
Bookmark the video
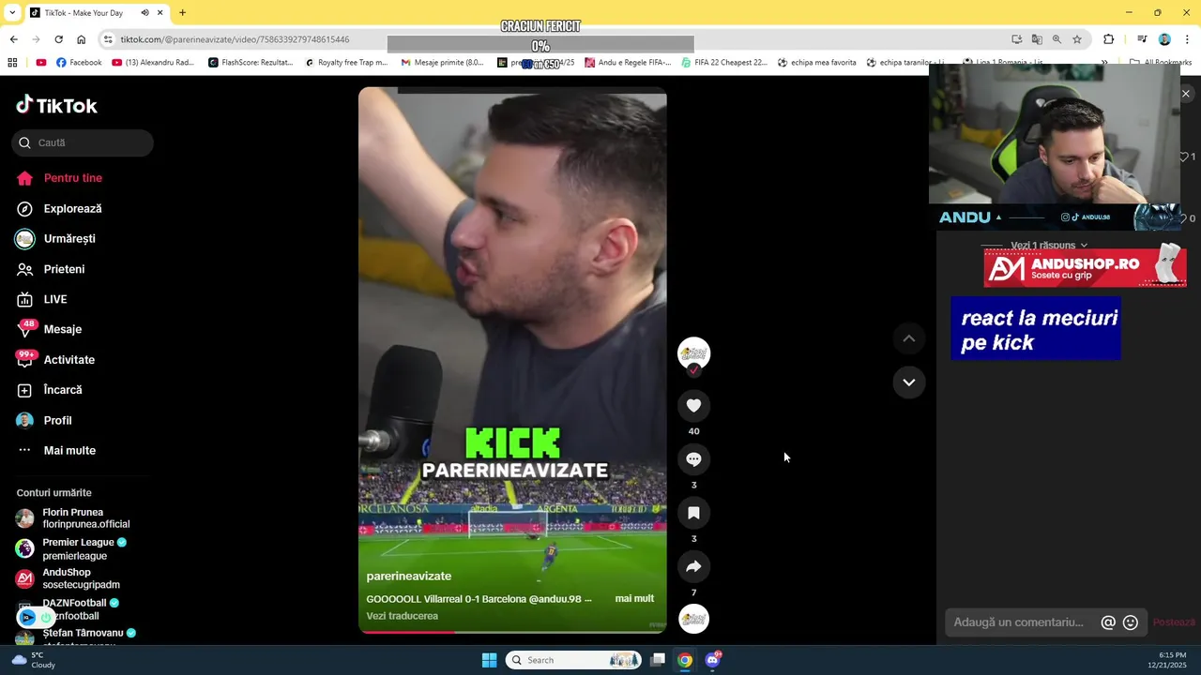693,513
